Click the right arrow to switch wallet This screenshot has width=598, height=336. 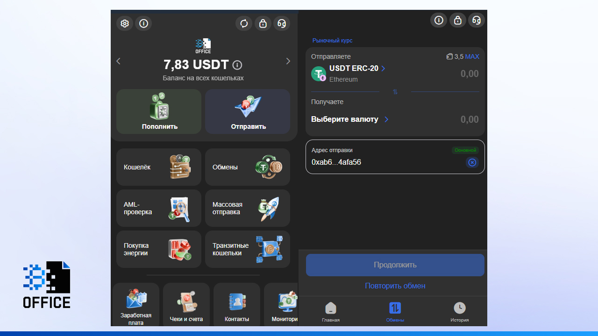pos(288,61)
